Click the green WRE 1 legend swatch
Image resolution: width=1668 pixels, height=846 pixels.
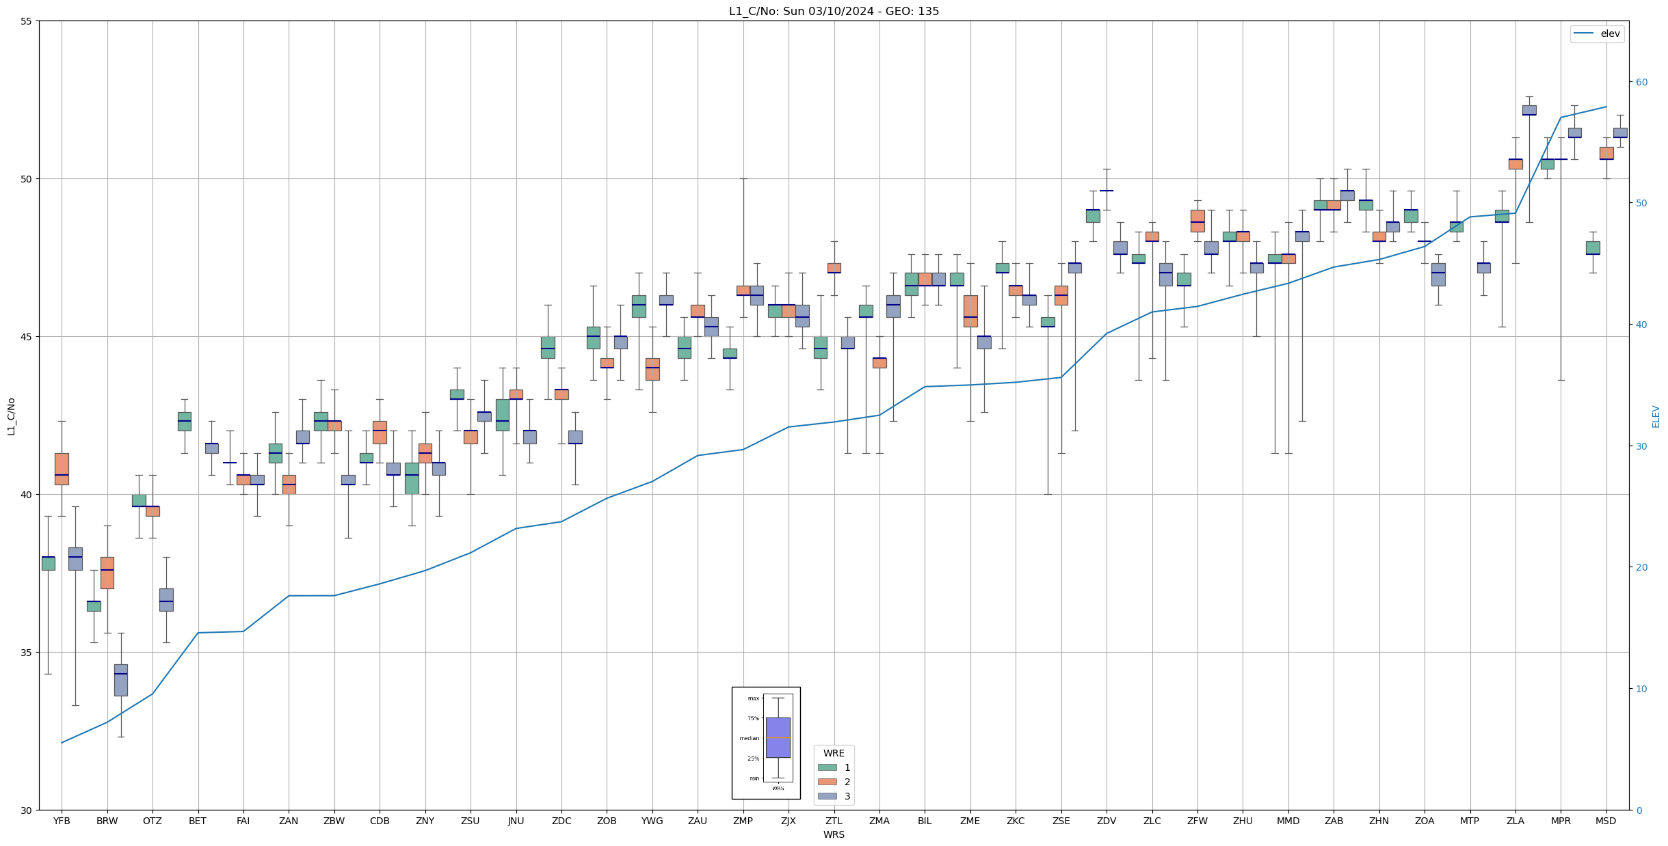[x=827, y=767]
